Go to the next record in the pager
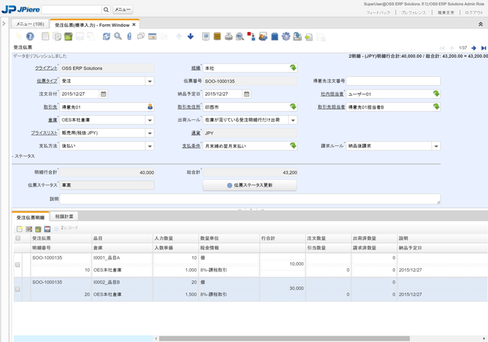This screenshot has height=342, width=488. pos(474,48)
